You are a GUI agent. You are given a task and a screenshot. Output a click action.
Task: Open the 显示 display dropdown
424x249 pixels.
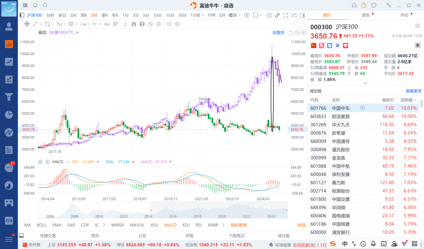[235, 15]
